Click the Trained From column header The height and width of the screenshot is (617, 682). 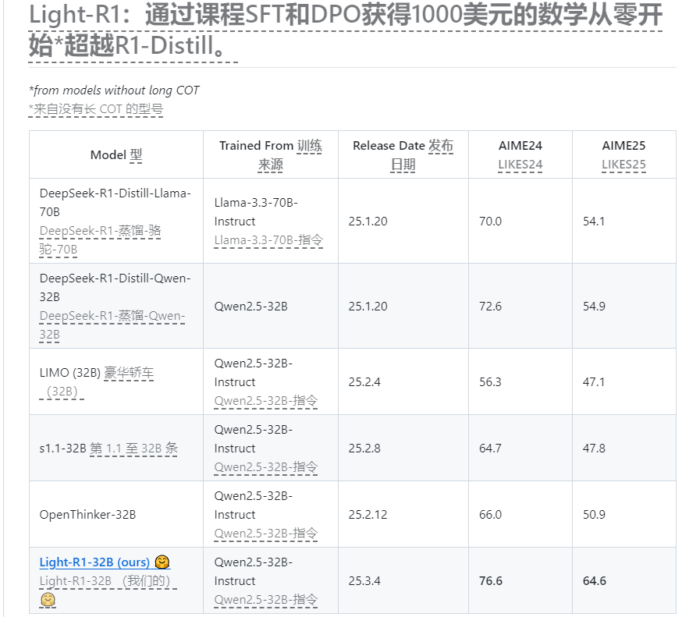pyautogui.click(x=270, y=154)
